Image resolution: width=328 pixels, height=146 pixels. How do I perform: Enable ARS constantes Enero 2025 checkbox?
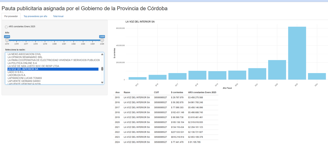pyautogui.click(x=6, y=27)
